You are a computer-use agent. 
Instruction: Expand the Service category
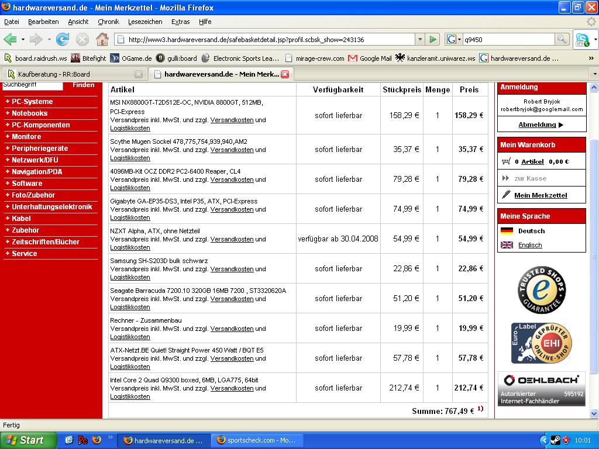coord(24,254)
